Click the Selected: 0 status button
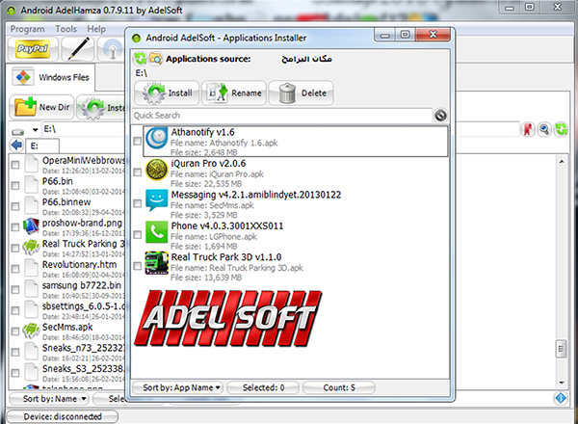This screenshot has height=424, width=578. click(263, 387)
